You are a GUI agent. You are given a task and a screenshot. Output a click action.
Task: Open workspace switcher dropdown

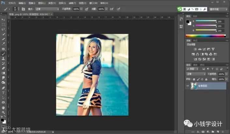218,9
